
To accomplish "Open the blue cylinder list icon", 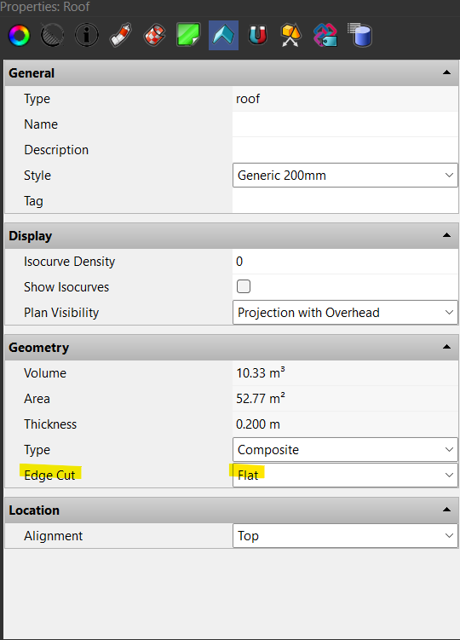I will pos(360,35).
